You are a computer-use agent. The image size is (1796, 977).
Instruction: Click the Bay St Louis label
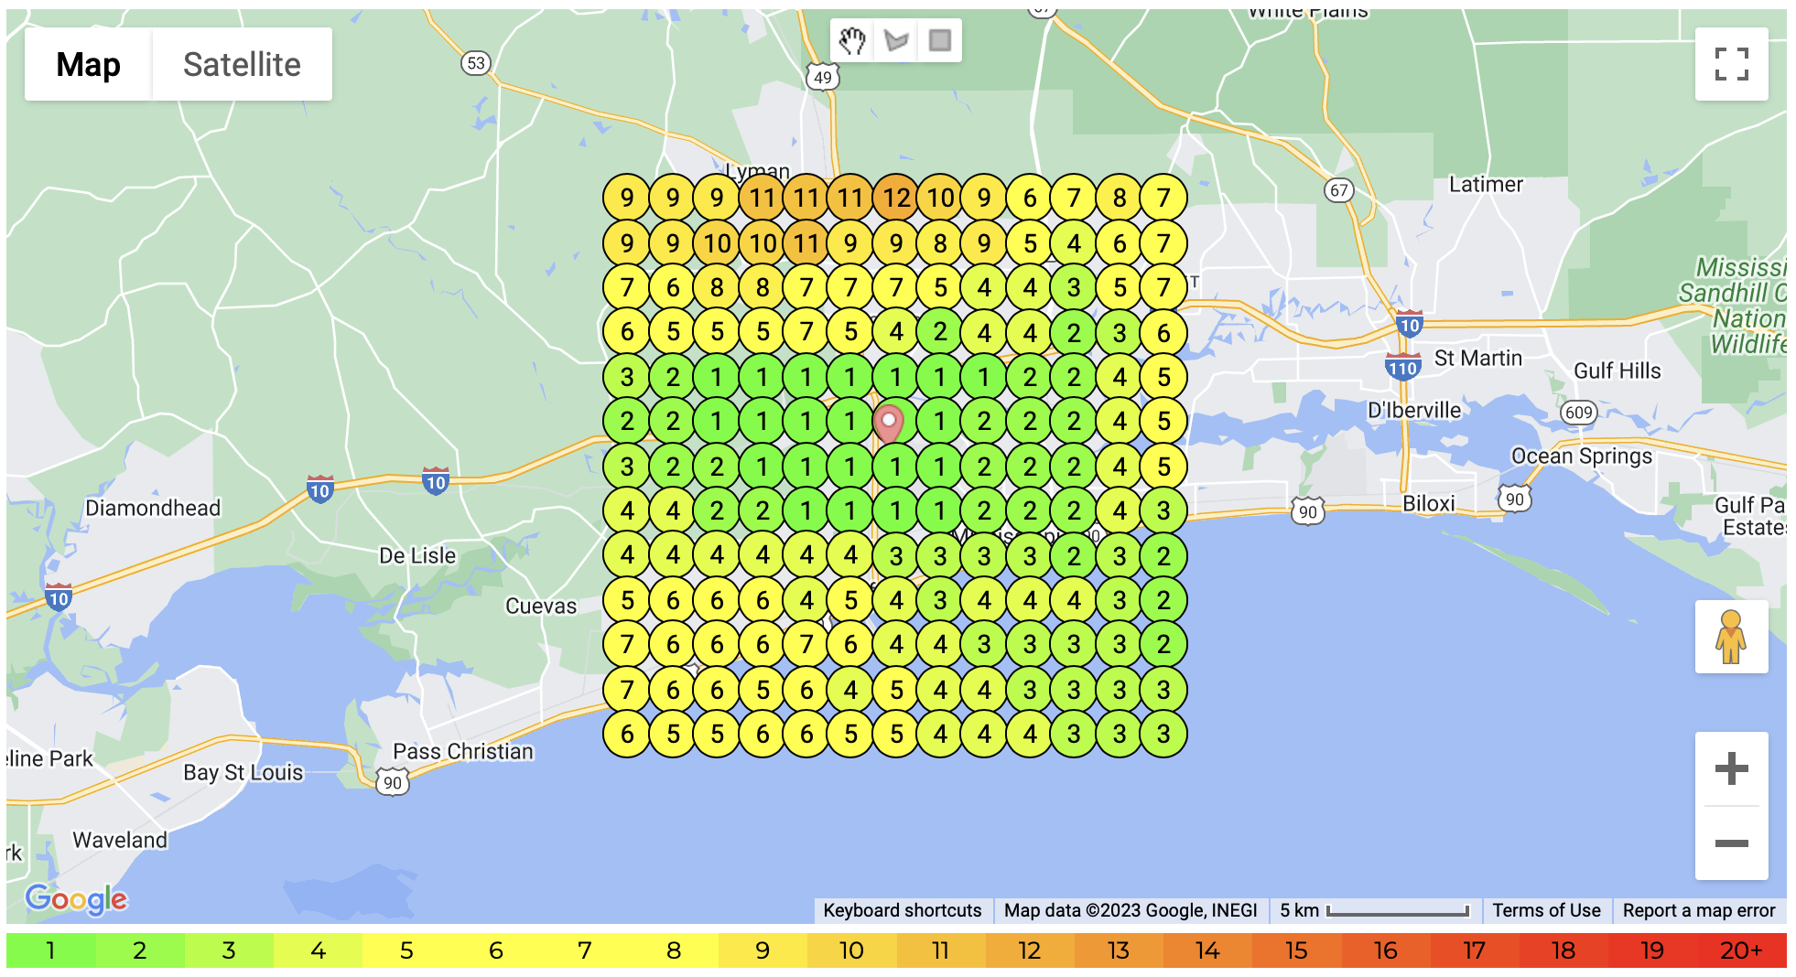(x=243, y=772)
